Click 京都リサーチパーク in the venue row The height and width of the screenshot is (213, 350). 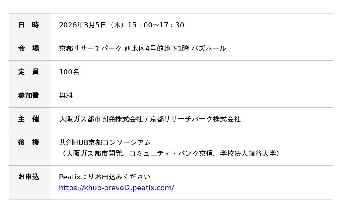click(91, 48)
